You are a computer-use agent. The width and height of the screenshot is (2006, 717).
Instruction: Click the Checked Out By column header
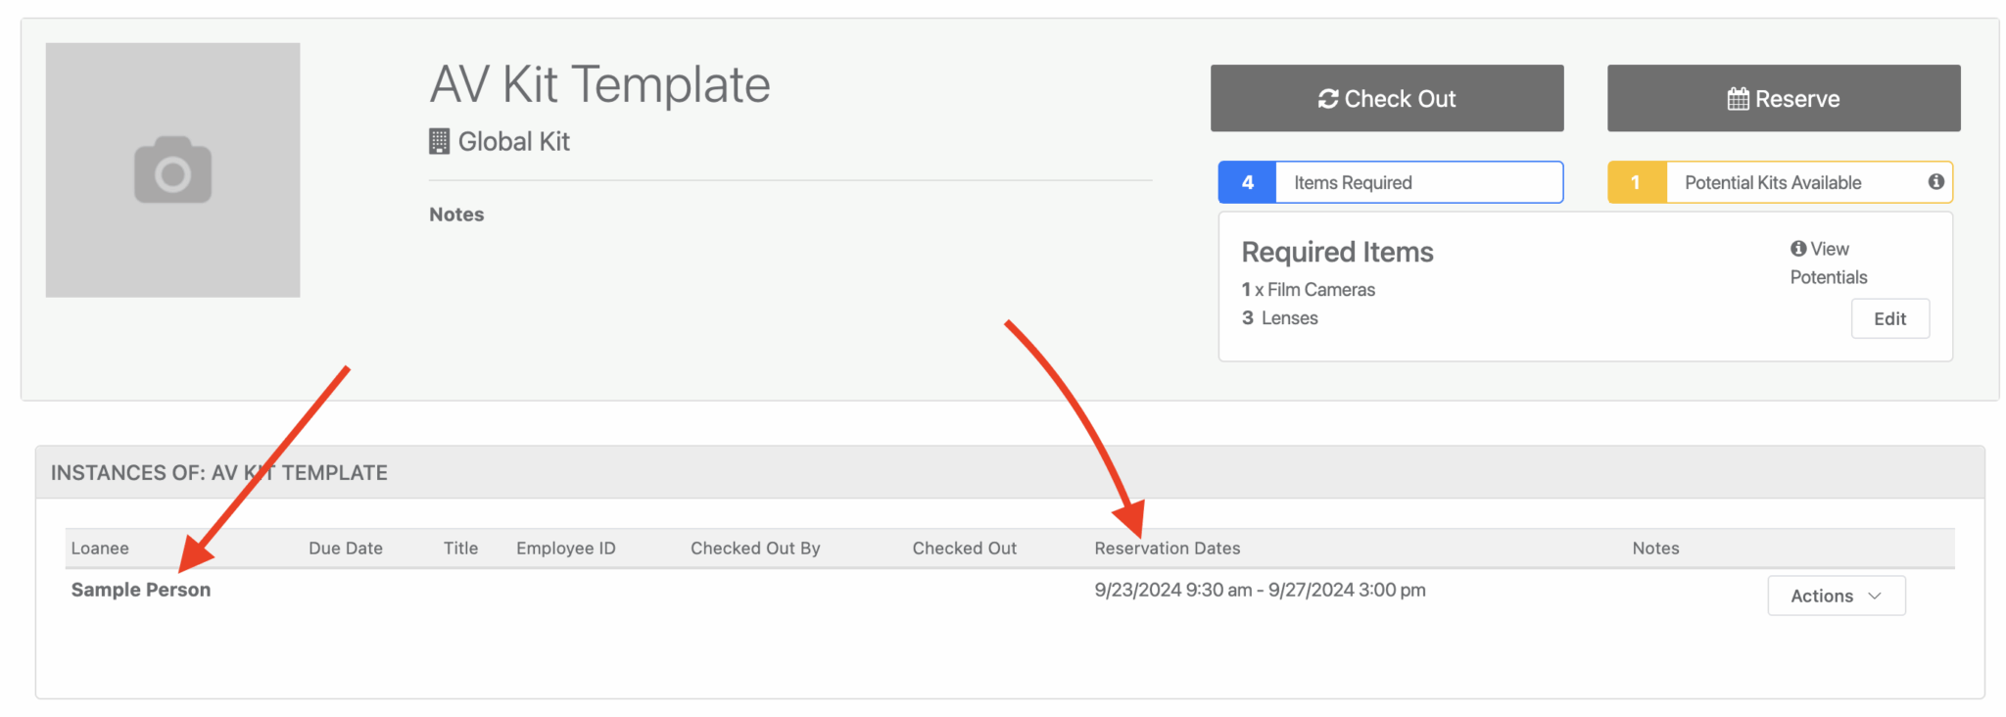pyautogui.click(x=755, y=549)
